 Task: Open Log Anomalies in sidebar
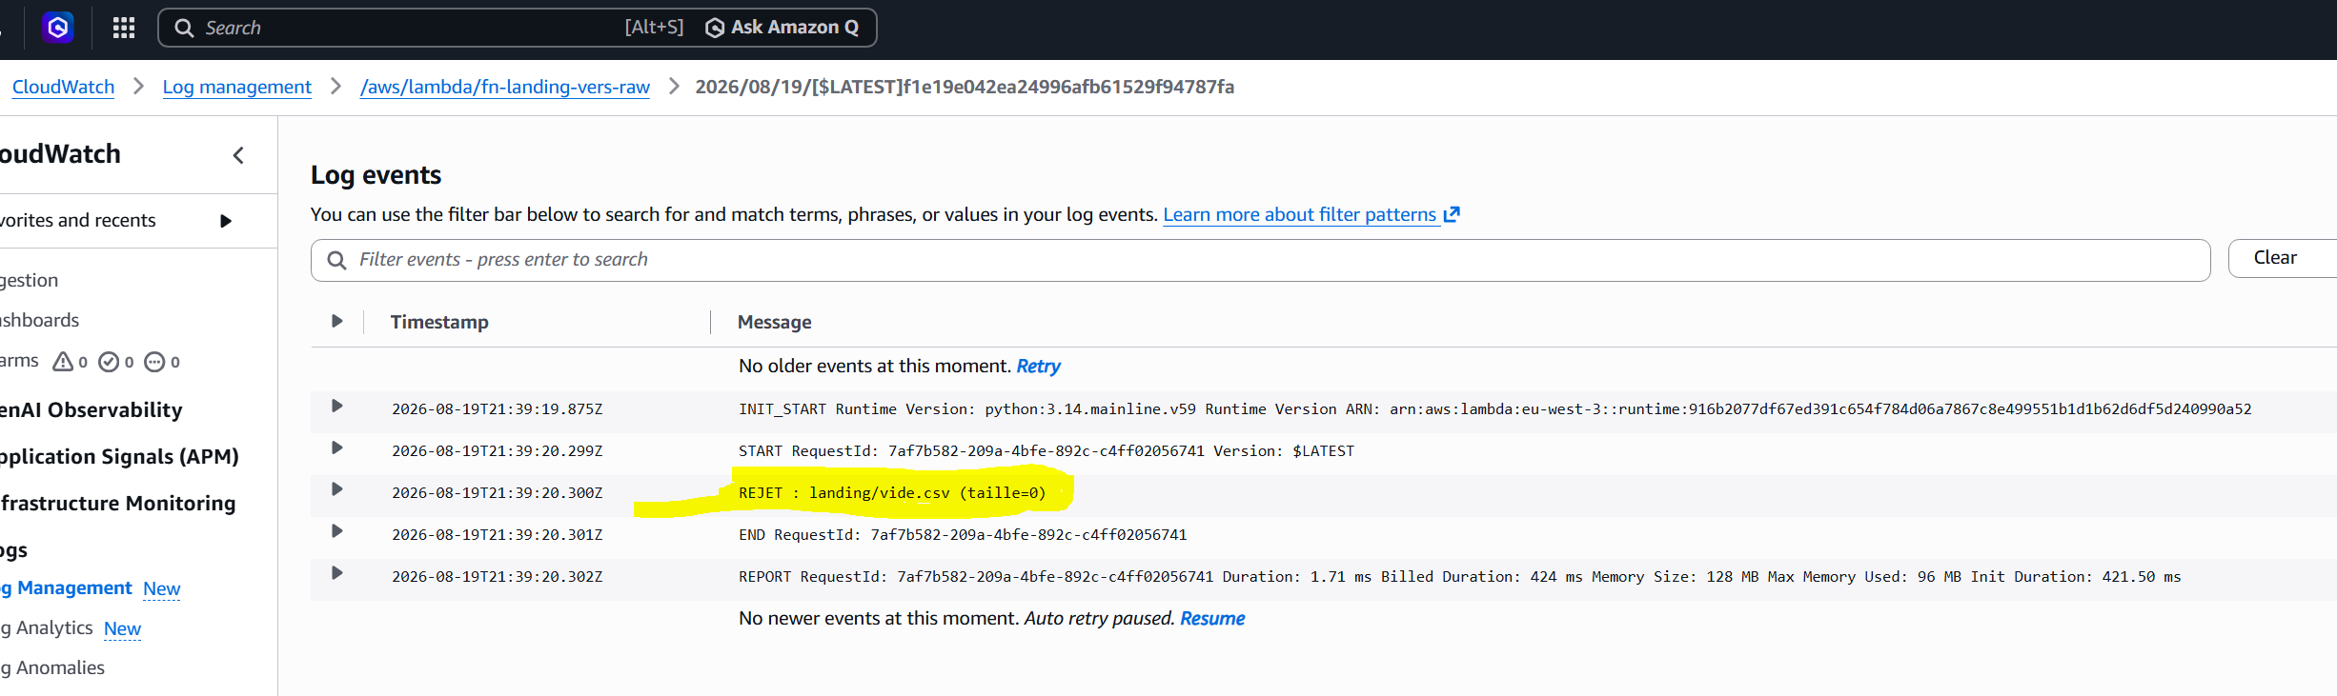click(x=52, y=667)
